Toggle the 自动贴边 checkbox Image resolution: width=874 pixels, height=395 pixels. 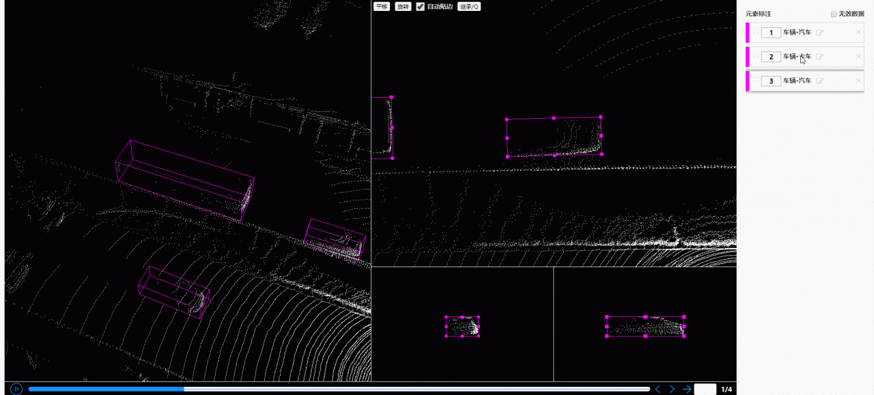421,6
